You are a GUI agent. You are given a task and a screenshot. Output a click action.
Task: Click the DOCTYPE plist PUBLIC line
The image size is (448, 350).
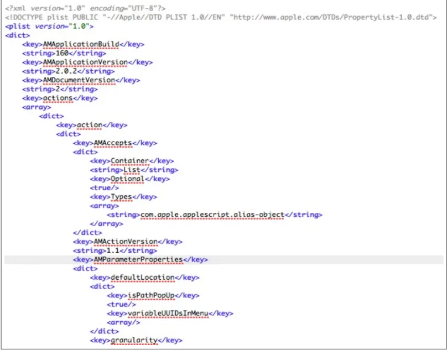[221, 17]
